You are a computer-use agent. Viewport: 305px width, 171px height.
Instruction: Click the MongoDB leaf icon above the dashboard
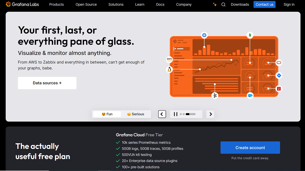250,35
